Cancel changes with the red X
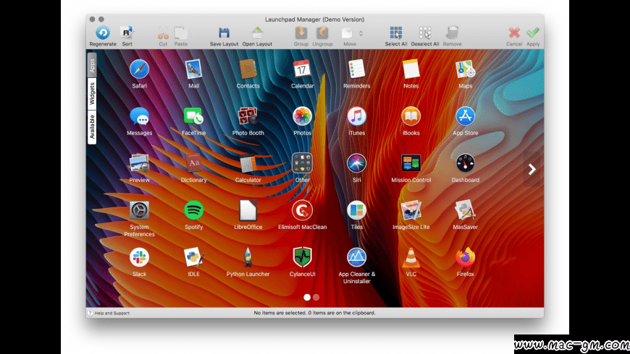The height and width of the screenshot is (354, 630). point(514,33)
